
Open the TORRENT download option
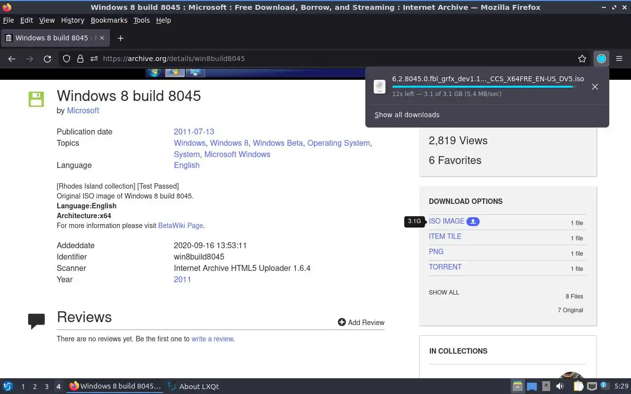coord(445,267)
